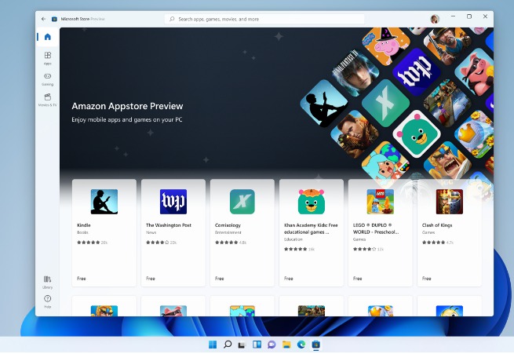Open the Chat app from the taskbar

point(272,345)
